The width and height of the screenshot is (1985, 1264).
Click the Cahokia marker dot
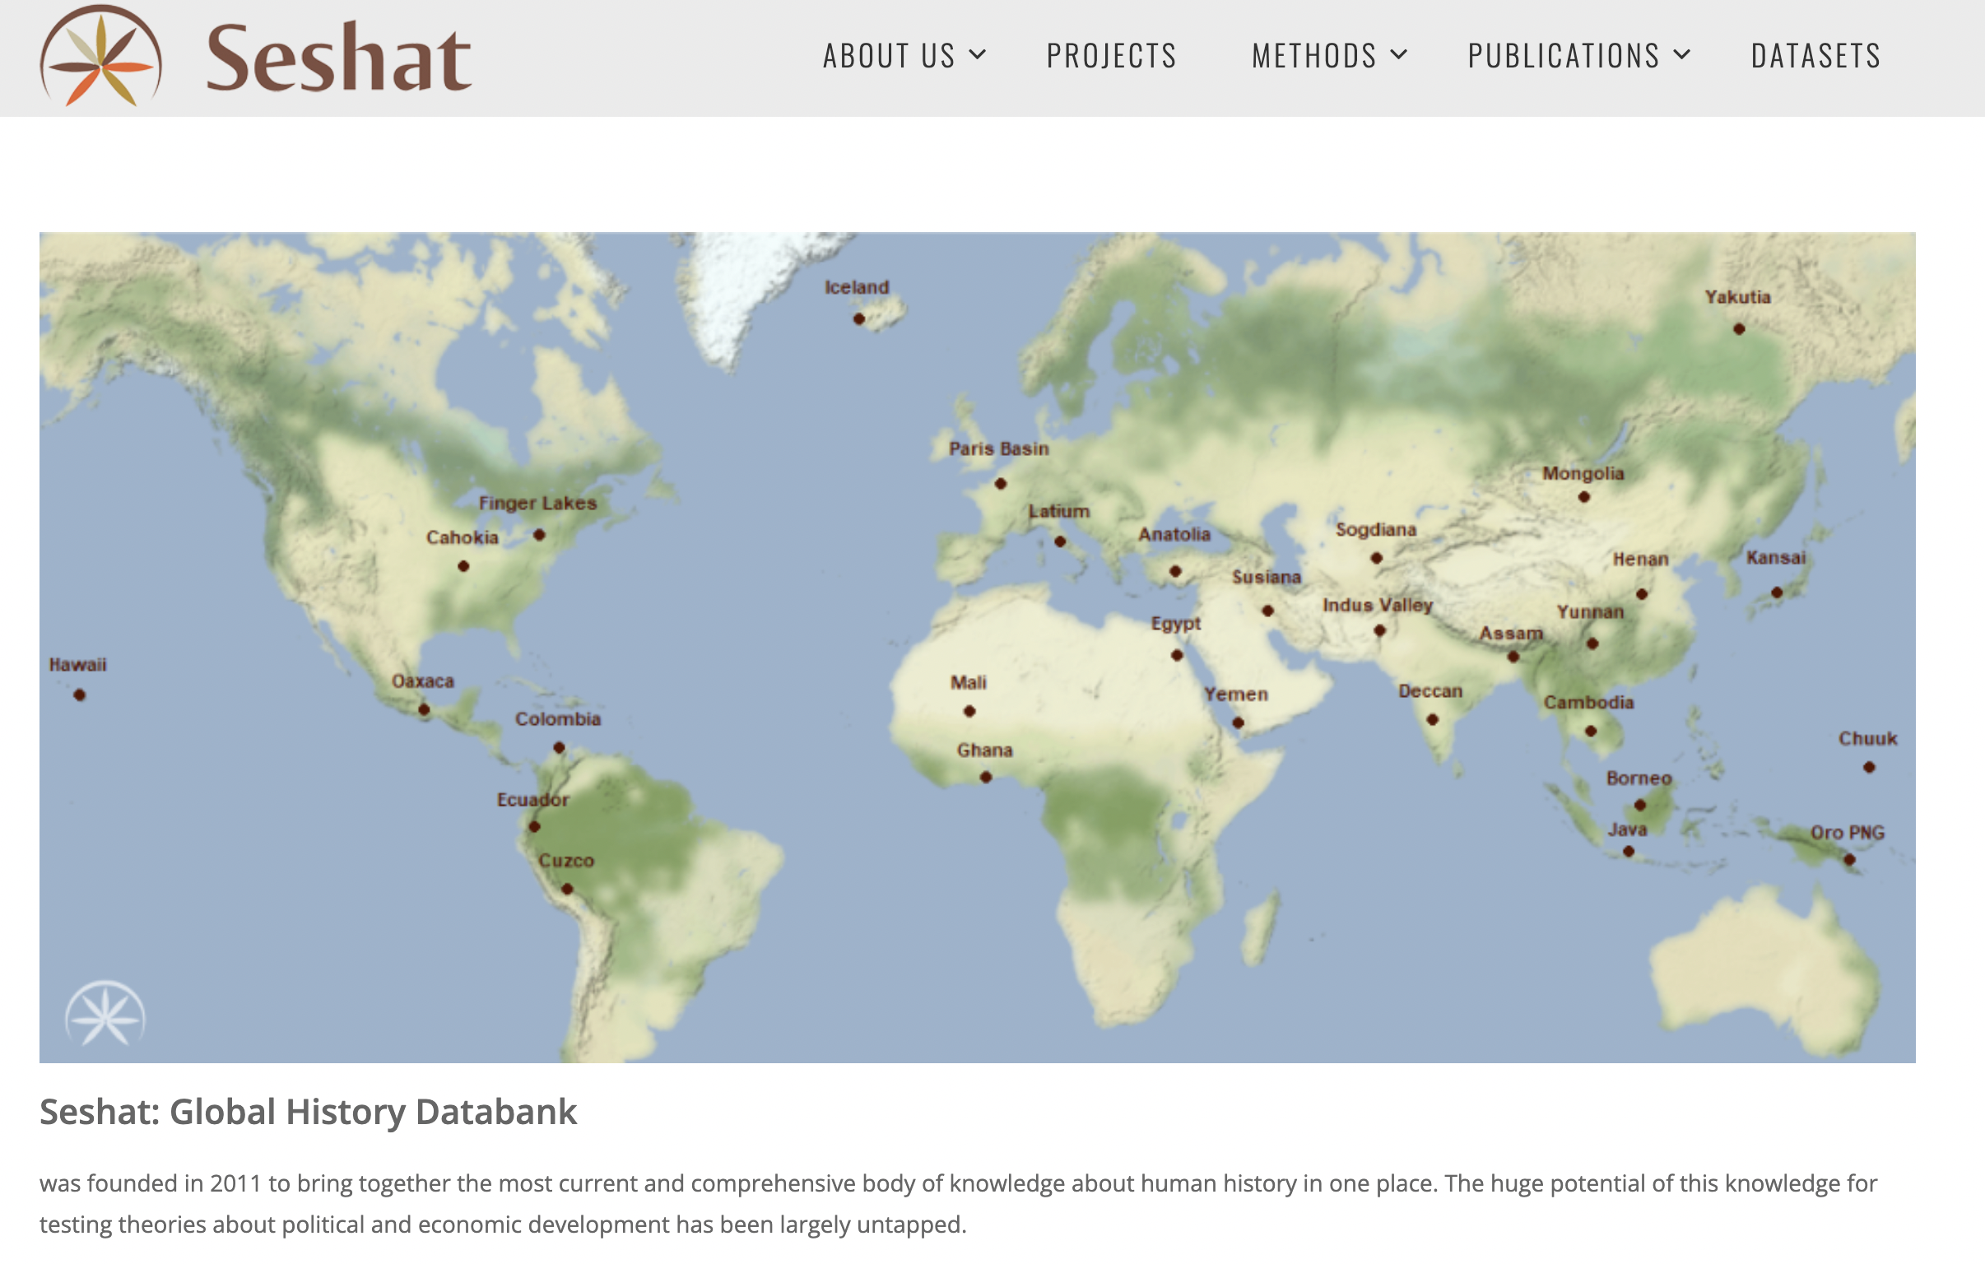(x=464, y=566)
